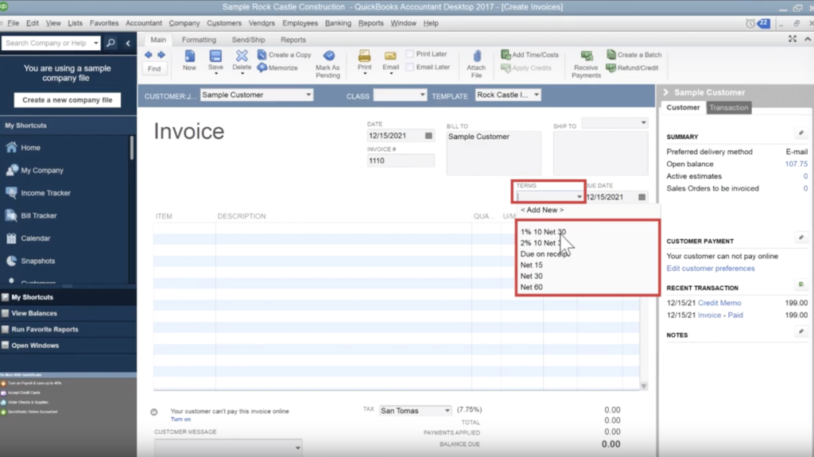Print the invoice

(364, 60)
